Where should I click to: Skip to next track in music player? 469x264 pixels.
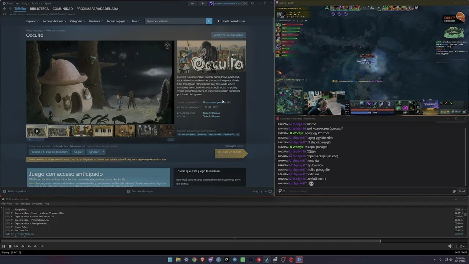(x=36, y=246)
